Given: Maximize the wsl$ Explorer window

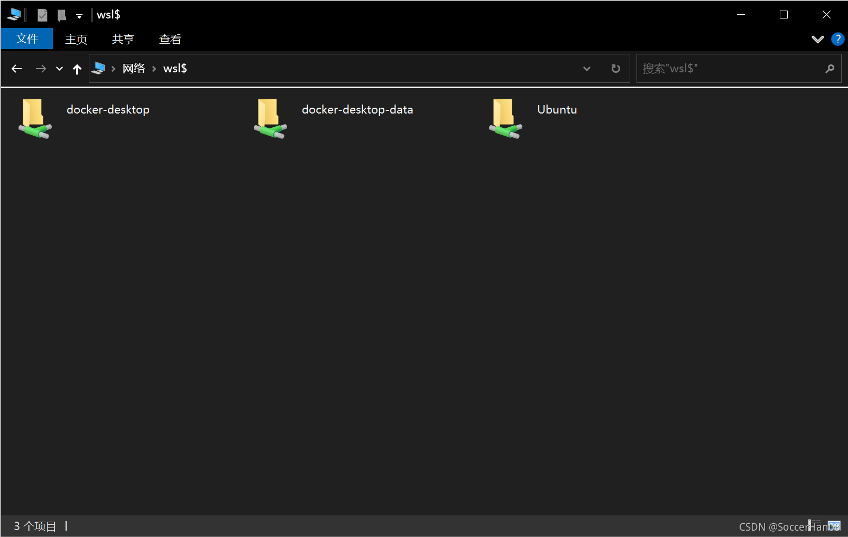Looking at the screenshot, I should 784,15.
